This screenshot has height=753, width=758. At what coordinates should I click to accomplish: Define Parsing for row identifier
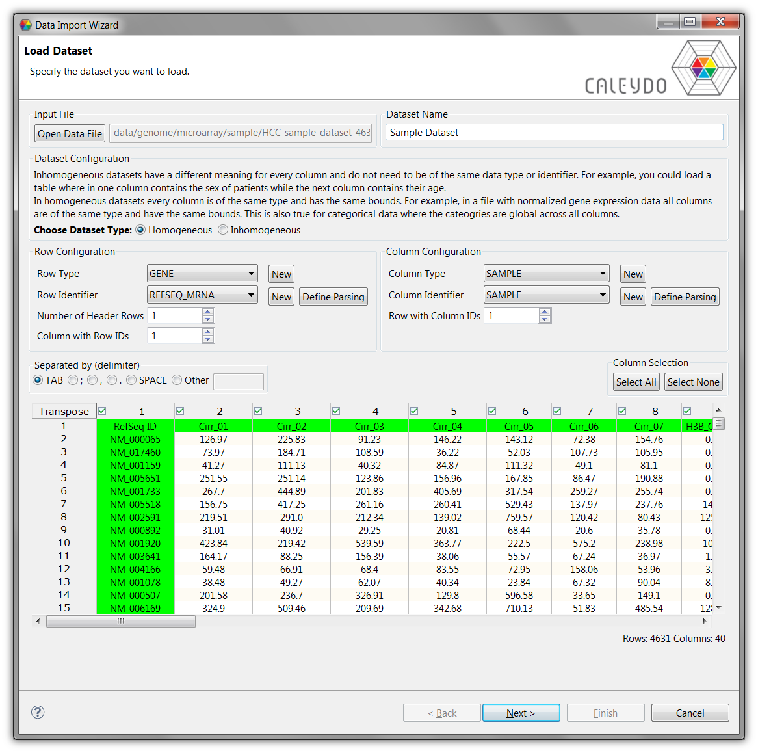tap(333, 297)
